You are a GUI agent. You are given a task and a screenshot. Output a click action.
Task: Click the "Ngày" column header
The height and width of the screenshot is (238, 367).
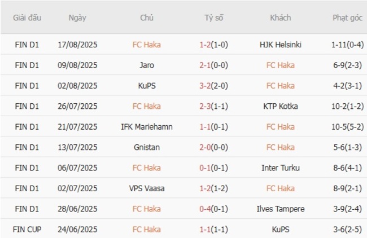77,17
